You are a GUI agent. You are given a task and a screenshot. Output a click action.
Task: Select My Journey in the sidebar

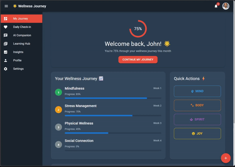point(21,19)
